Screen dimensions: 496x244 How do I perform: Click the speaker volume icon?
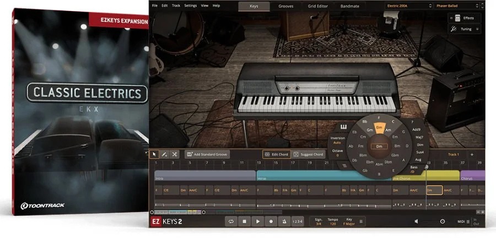click(x=416, y=221)
